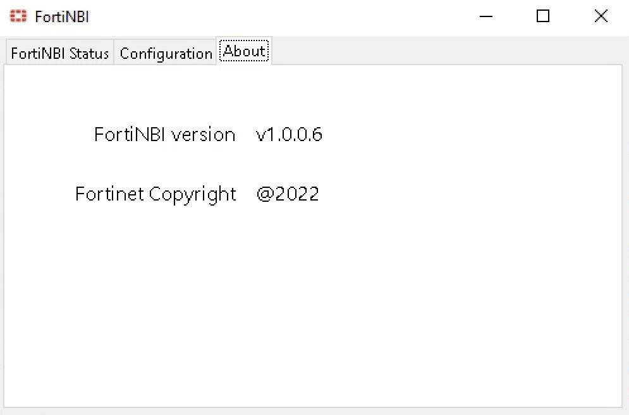Click the FortiNBI version label
629x415 pixels.
click(164, 134)
